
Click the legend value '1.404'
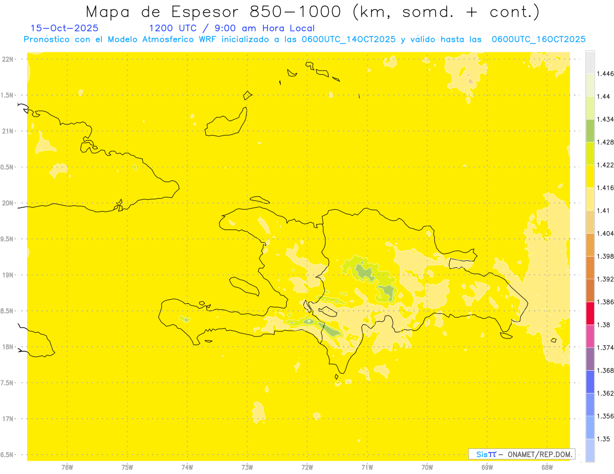(605, 233)
